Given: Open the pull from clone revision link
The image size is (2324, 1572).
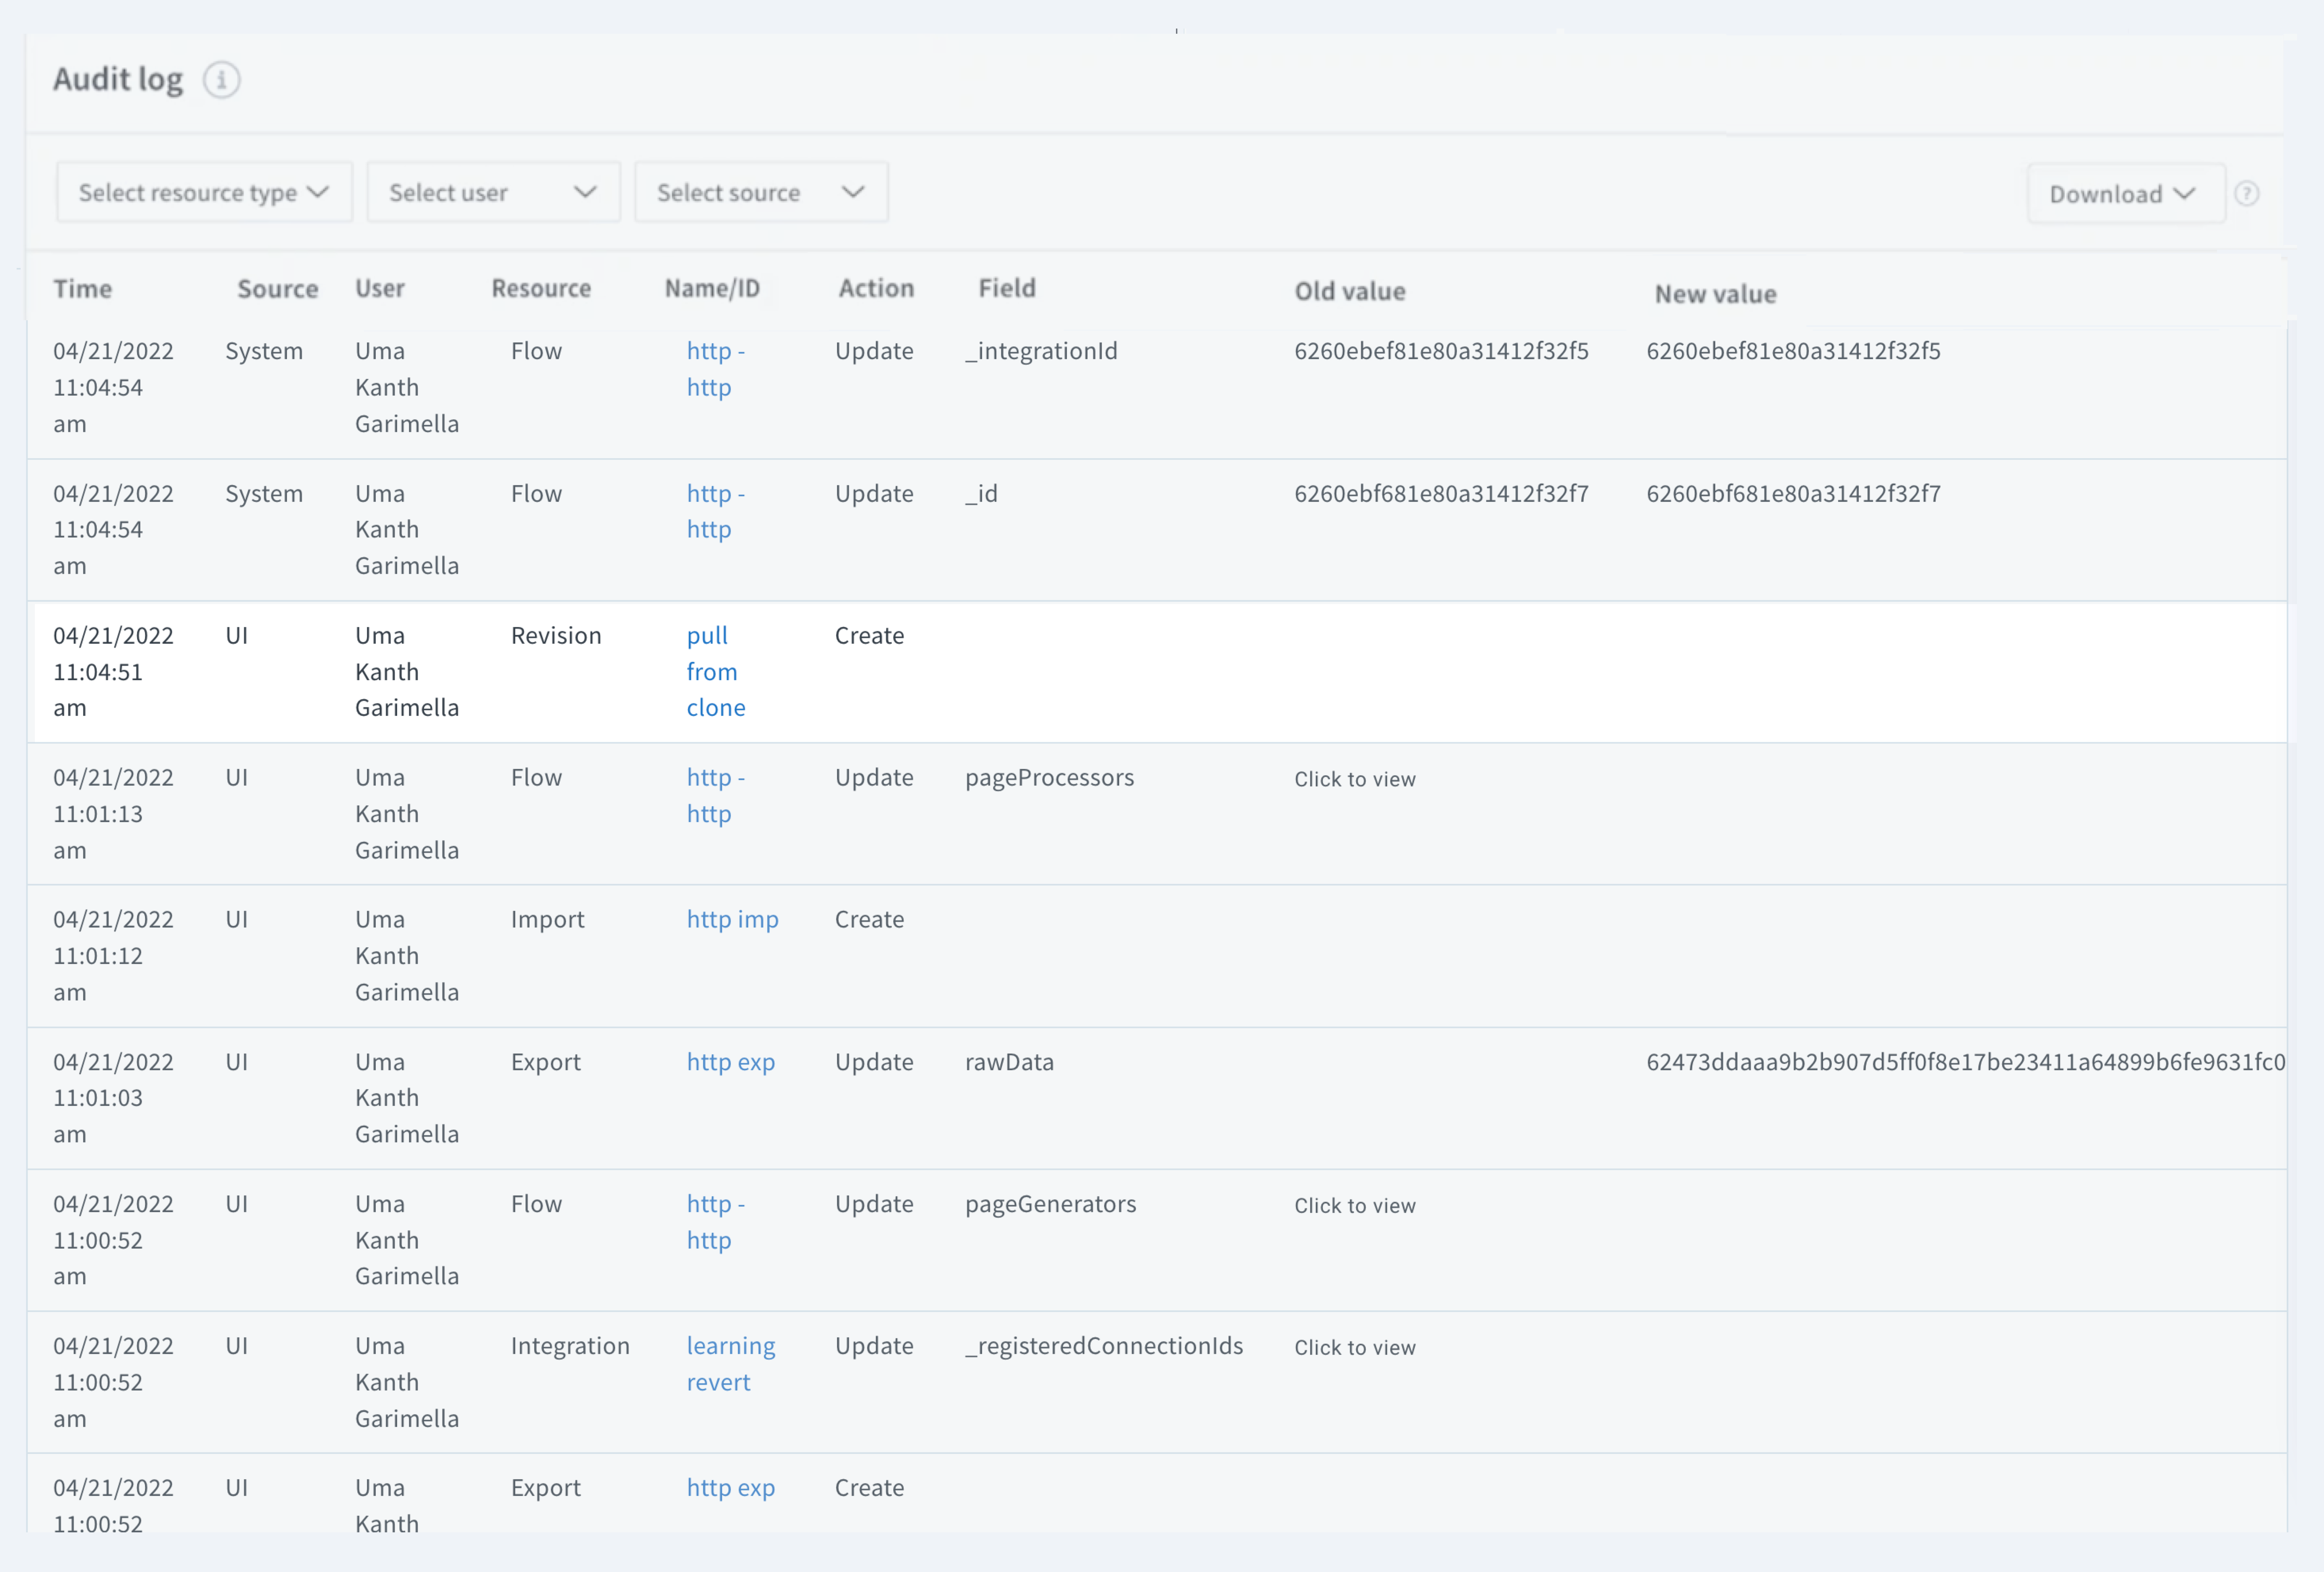Looking at the screenshot, I should pos(716,672).
